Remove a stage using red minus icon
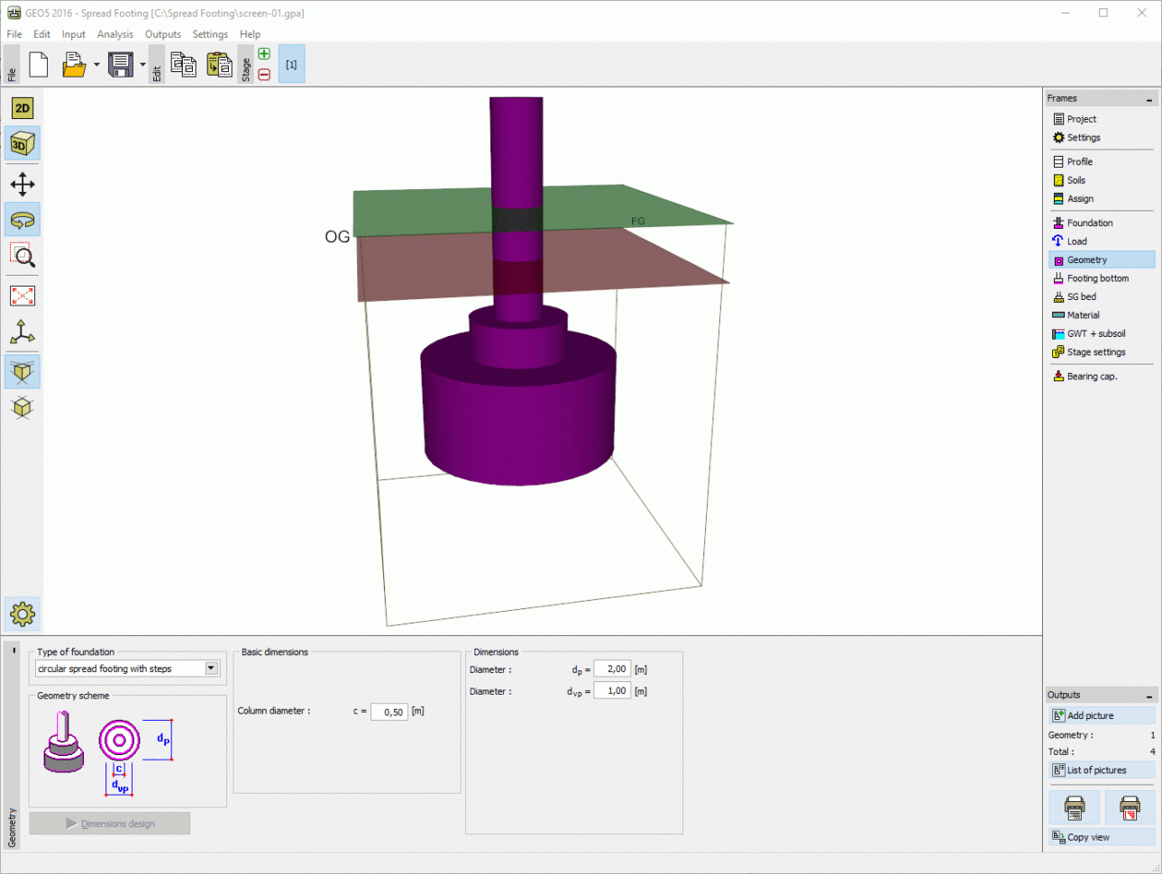Screen dimensions: 1162x874 pyautogui.click(x=263, y=74)
